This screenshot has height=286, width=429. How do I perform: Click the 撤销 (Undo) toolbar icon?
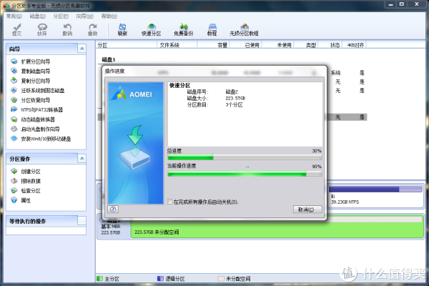tap(67, 29)
